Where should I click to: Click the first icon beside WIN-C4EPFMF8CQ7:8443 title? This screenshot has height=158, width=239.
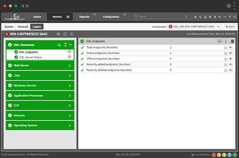(58, 34)
